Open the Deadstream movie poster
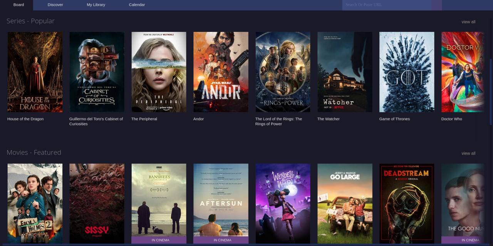Screen dimensions: 493x246 pos(407,204)
